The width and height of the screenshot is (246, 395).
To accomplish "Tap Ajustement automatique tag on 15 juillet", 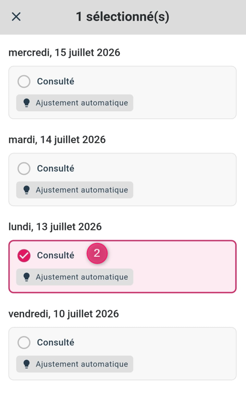I will coord(75,103).
